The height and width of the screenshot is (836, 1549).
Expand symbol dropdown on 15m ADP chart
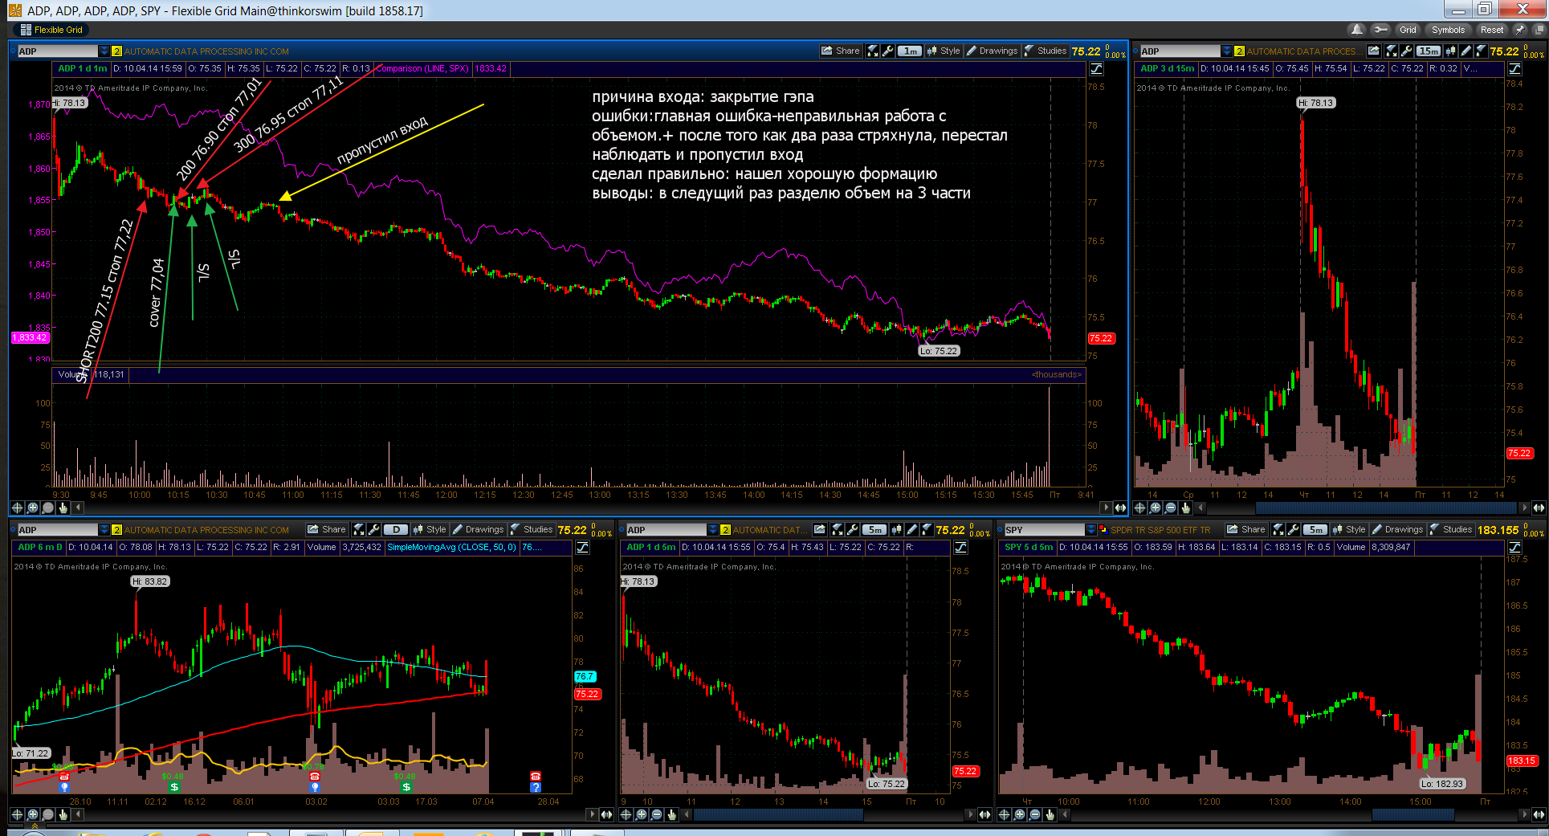1226,51
